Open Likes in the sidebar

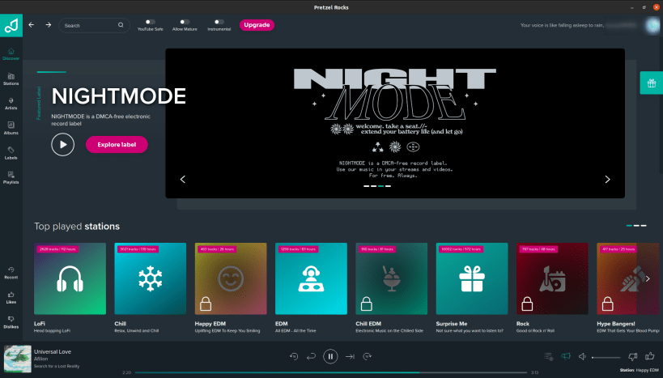(x=11, y=298)
